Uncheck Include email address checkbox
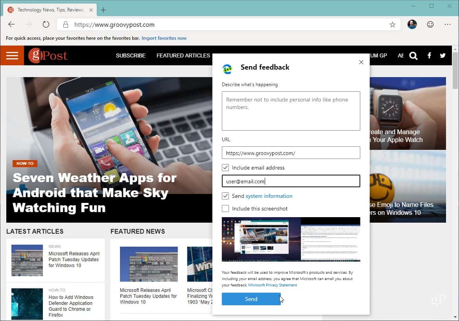Viewport: 459px width, 321px height. pos(225,168)
